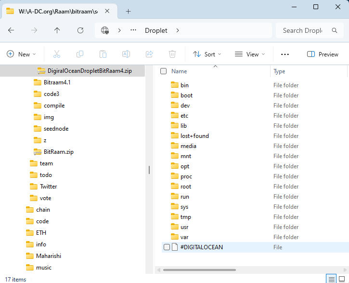This screenshot has width=349, height=283.
Task: Tick the select-all checkbox by Name
Action: coord(163,71)
